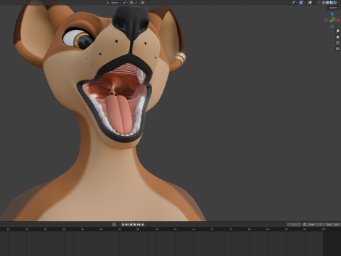Open the shading options dropdown arrow
Image resolution: width=341 pixels, height=256 pixels.
click(x=339, y=2)
